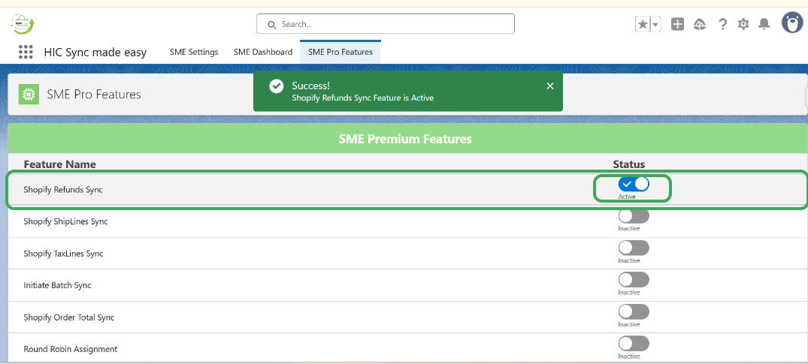The height and width of the screenshot is (364, 808).
Task: Click the favorites star icon
Action: [643, 24]
